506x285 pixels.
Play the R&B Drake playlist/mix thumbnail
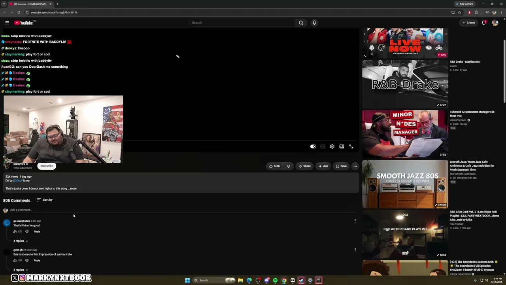coord(405,84)
